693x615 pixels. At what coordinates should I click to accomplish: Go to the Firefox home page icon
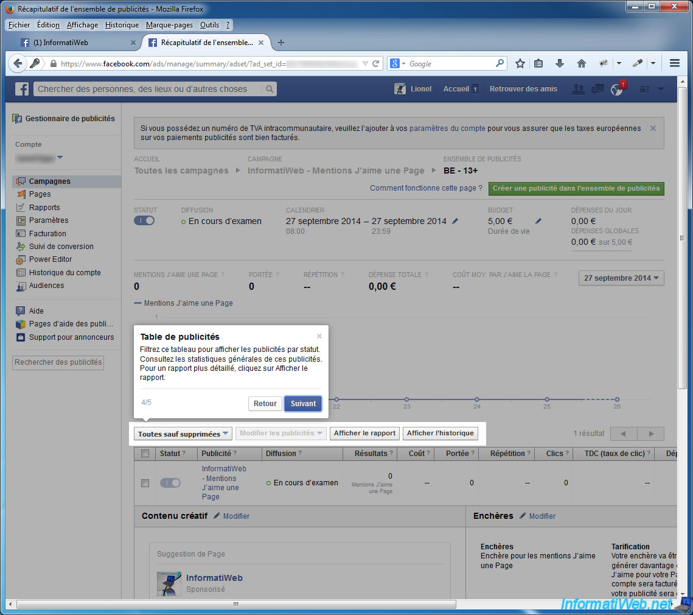click(x=582, y=63)
